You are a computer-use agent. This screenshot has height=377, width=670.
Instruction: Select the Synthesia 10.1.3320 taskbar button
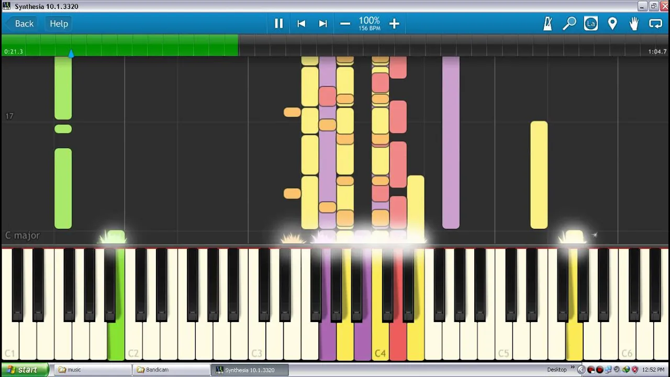[250, 370]
